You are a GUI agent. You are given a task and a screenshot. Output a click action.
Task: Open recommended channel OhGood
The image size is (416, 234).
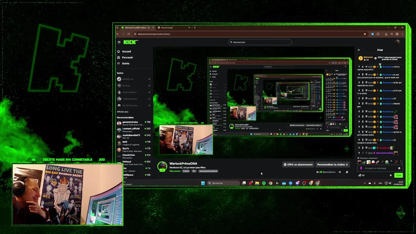coord(134,163)
